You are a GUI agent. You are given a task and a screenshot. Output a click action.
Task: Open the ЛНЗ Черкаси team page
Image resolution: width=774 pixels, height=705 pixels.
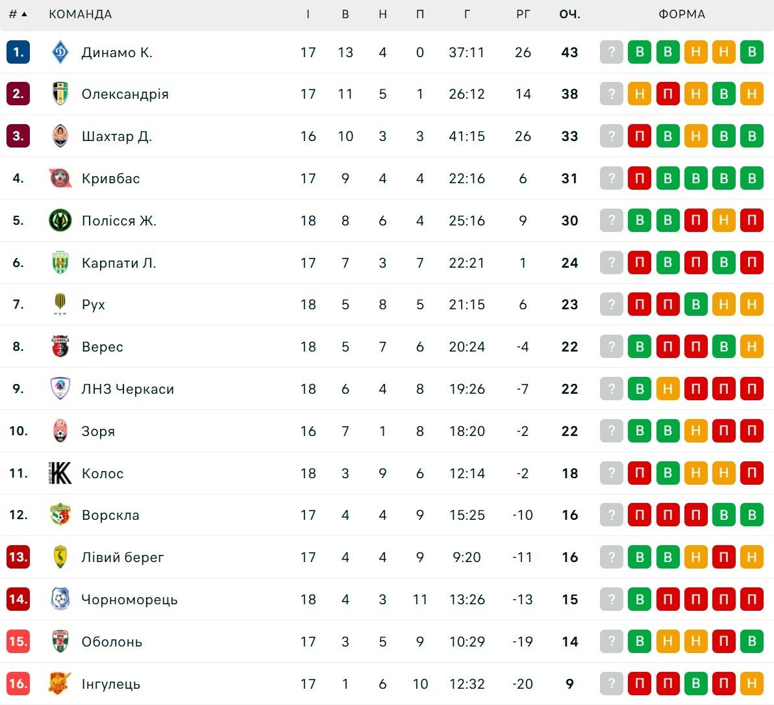[128, 389]
